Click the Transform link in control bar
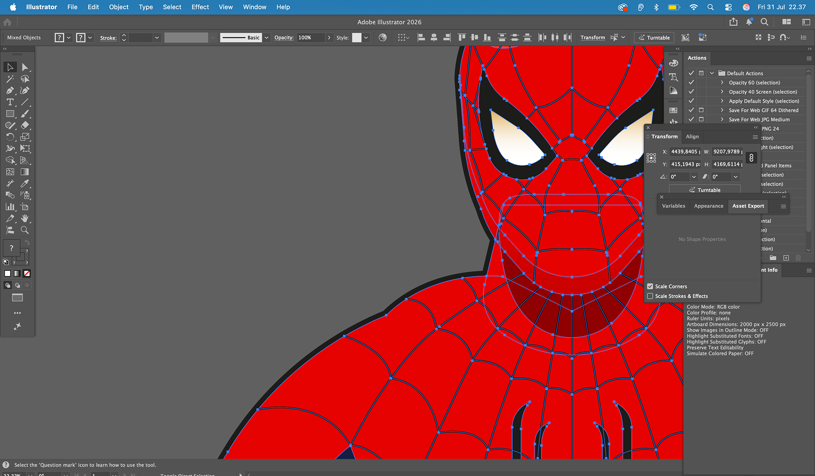The image size is (815, 476). (593, 37)
